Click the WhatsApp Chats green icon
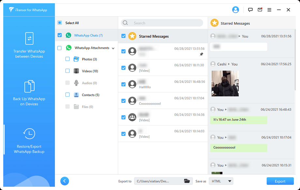The height and width of the screenshot is (190, 300). pos(68,35)
